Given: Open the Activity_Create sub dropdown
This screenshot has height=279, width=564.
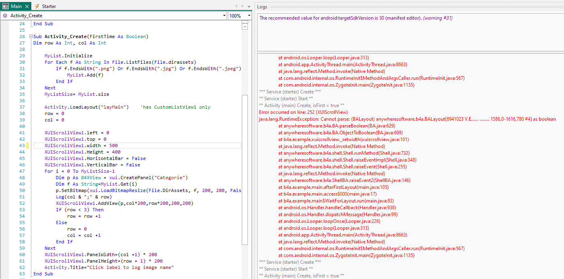Looking at the screenshot, I should [x=224, y=16].
